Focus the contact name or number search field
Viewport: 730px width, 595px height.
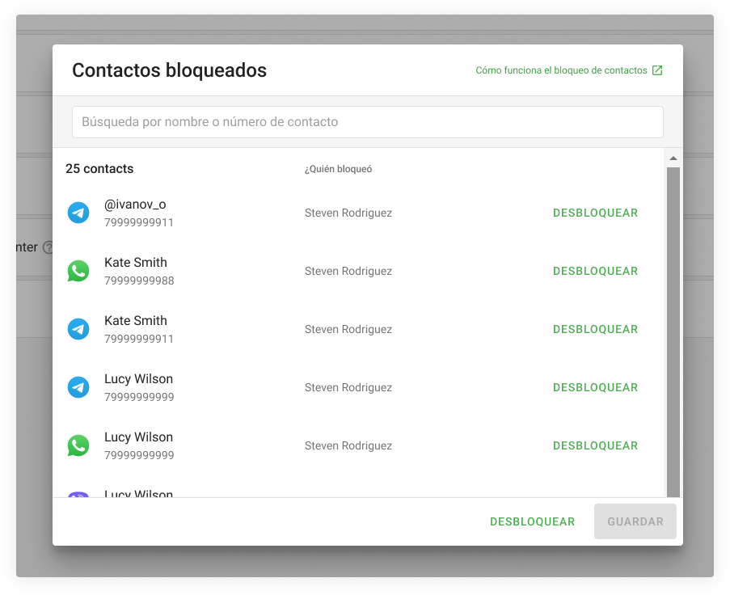[x=368, y=122]
